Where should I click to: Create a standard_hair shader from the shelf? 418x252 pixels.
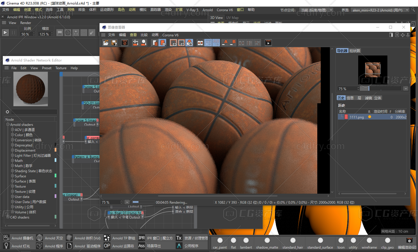point(293,243)
